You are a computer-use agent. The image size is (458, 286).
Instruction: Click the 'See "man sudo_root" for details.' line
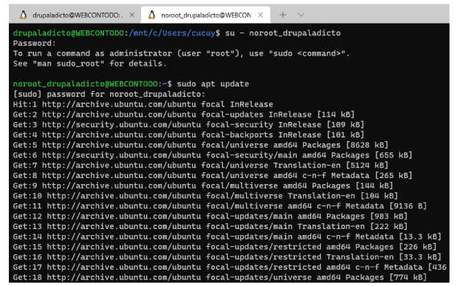(x=89, y=64)
